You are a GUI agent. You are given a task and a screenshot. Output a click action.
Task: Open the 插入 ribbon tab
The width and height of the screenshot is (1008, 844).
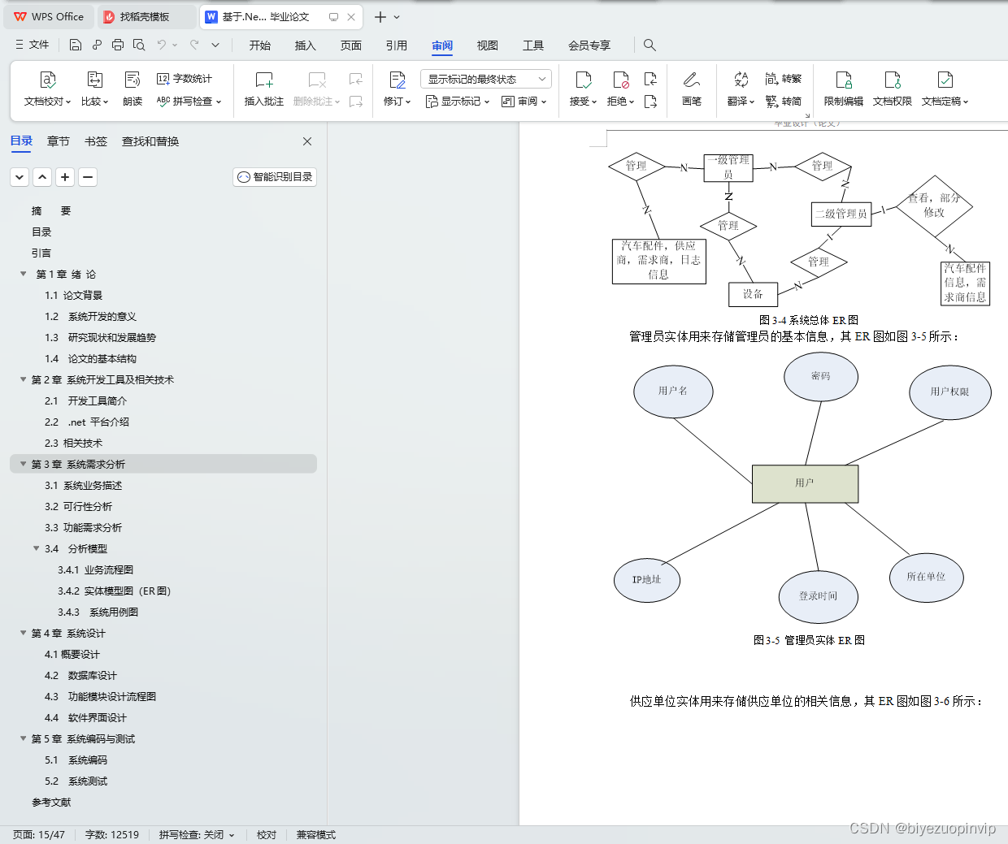click(306, 45)
